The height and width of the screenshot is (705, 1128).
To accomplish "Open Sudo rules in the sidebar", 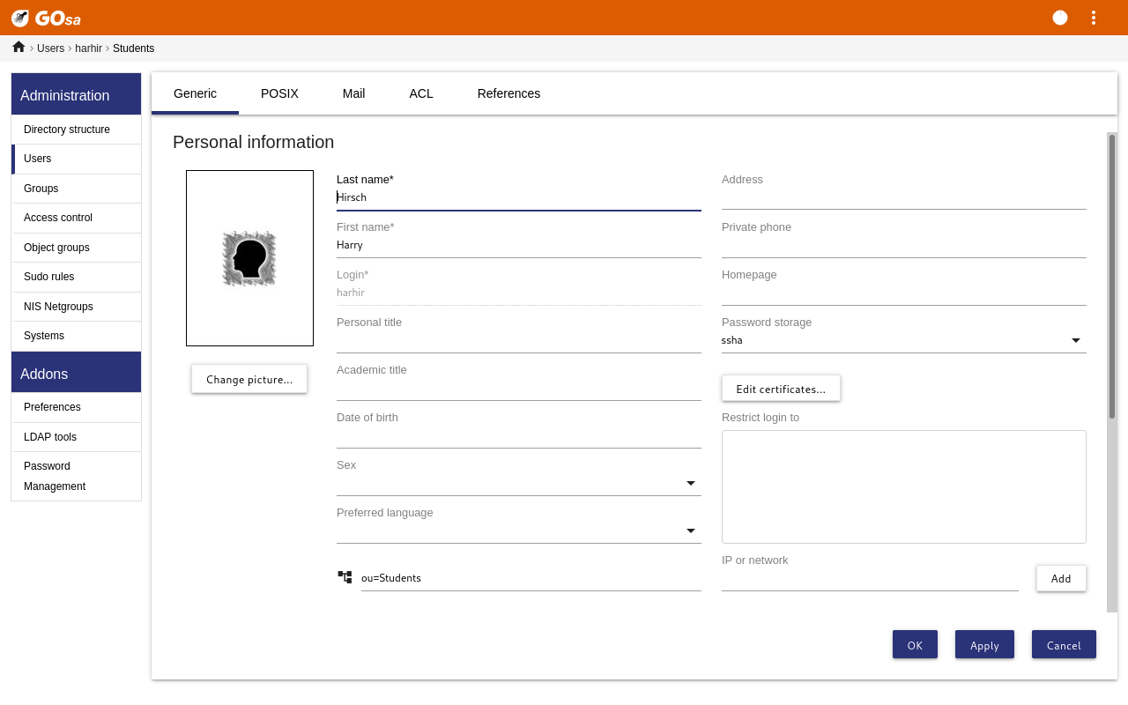I will [49, 277].
